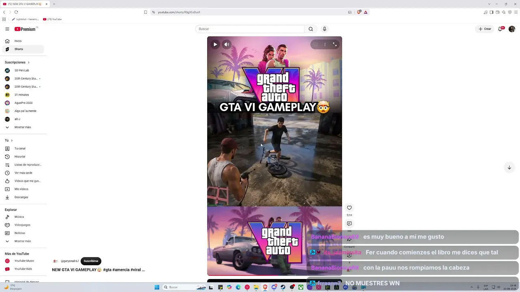Click the magnifier search button
This screenshot has width=520, height=292.
click(311, 29)
